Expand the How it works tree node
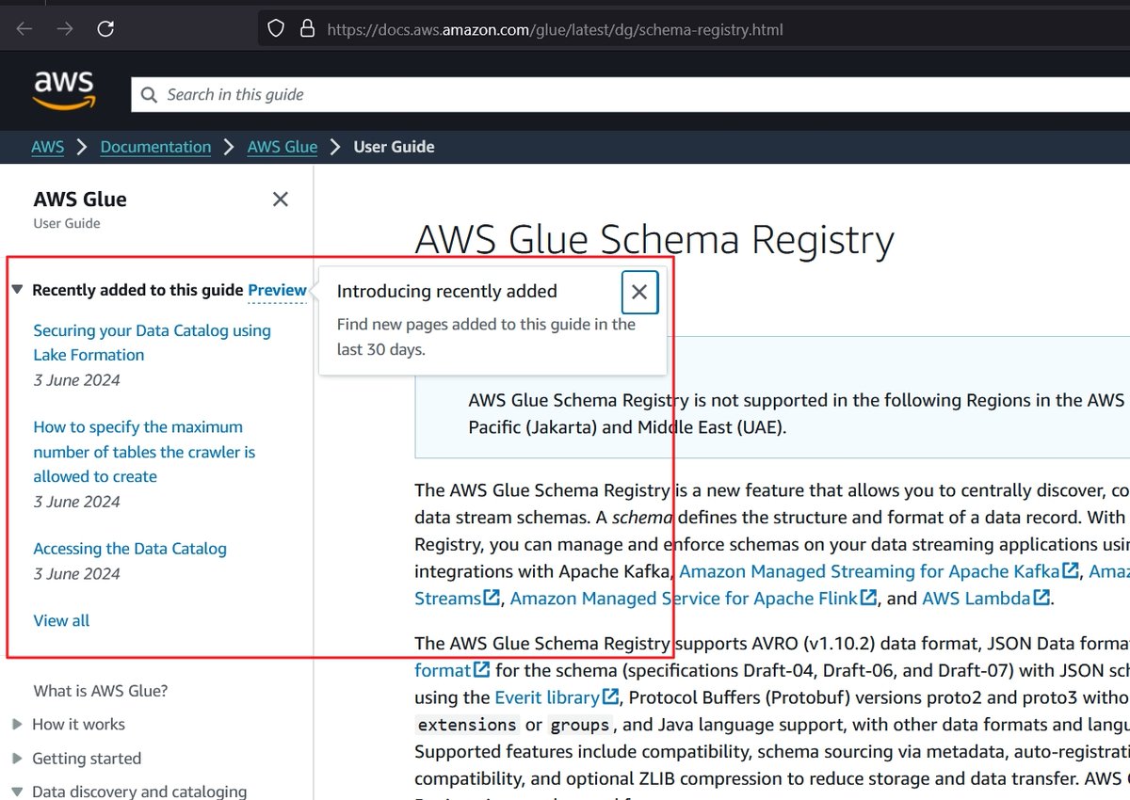This screenshot has width=1130, height=800. [17, 725]
